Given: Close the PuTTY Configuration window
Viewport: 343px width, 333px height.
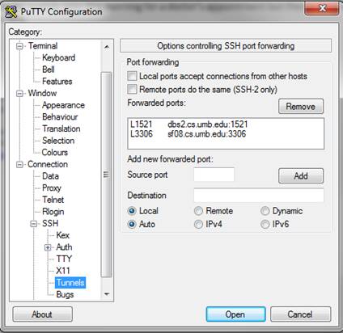Looking at the screenshot, I should [x=322, y=8].
